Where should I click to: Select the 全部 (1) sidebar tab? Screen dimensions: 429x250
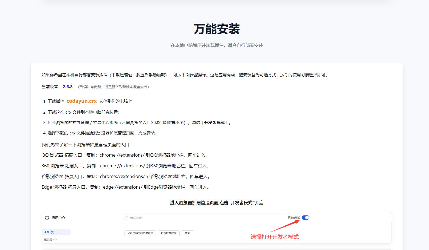(x=56, y=232)
